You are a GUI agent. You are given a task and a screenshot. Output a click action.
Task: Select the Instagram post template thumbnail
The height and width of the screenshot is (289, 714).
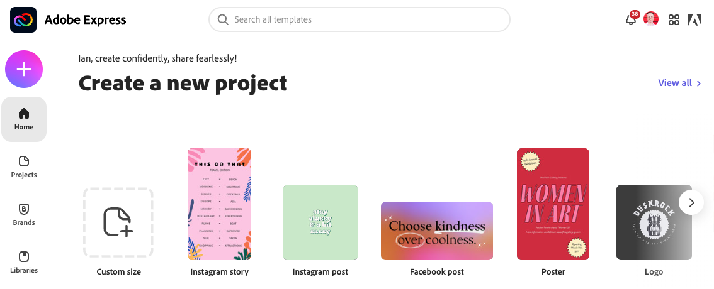click(320, 222)
